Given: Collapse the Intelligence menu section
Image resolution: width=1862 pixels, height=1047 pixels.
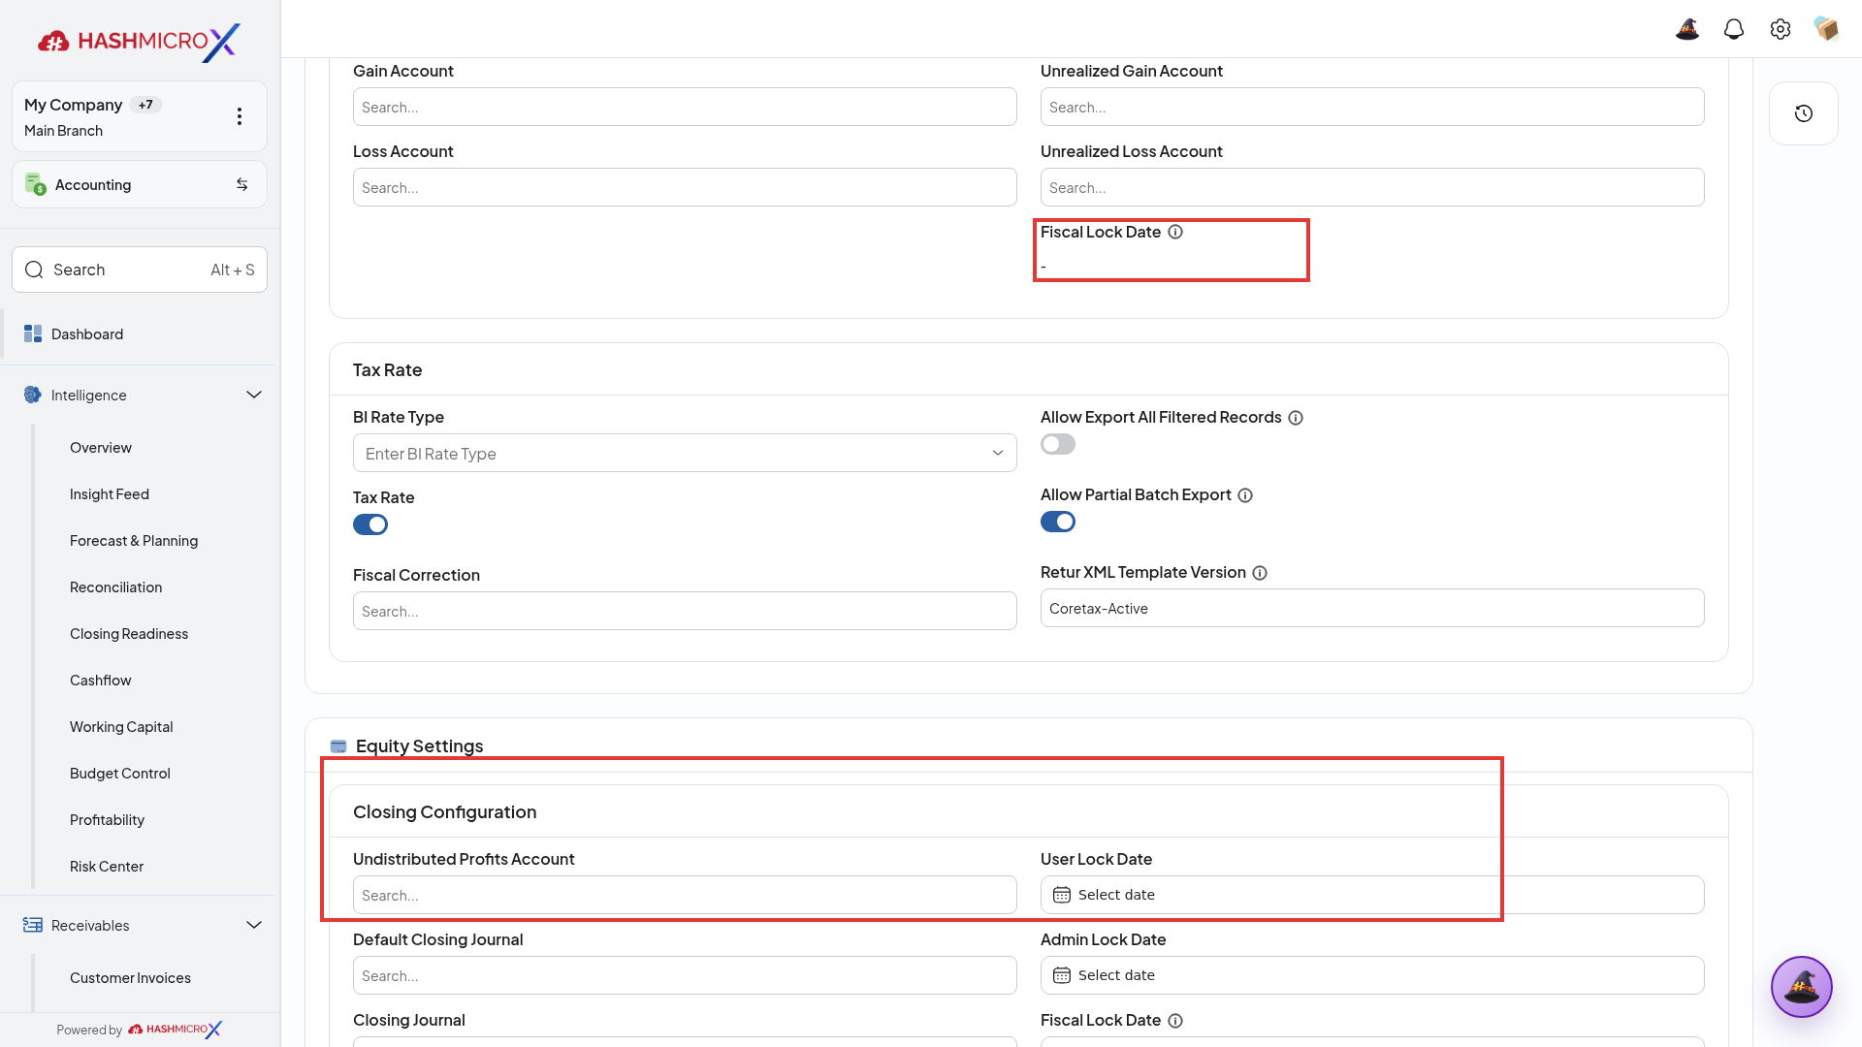Looking at the screenshot, I should point(254,395).
